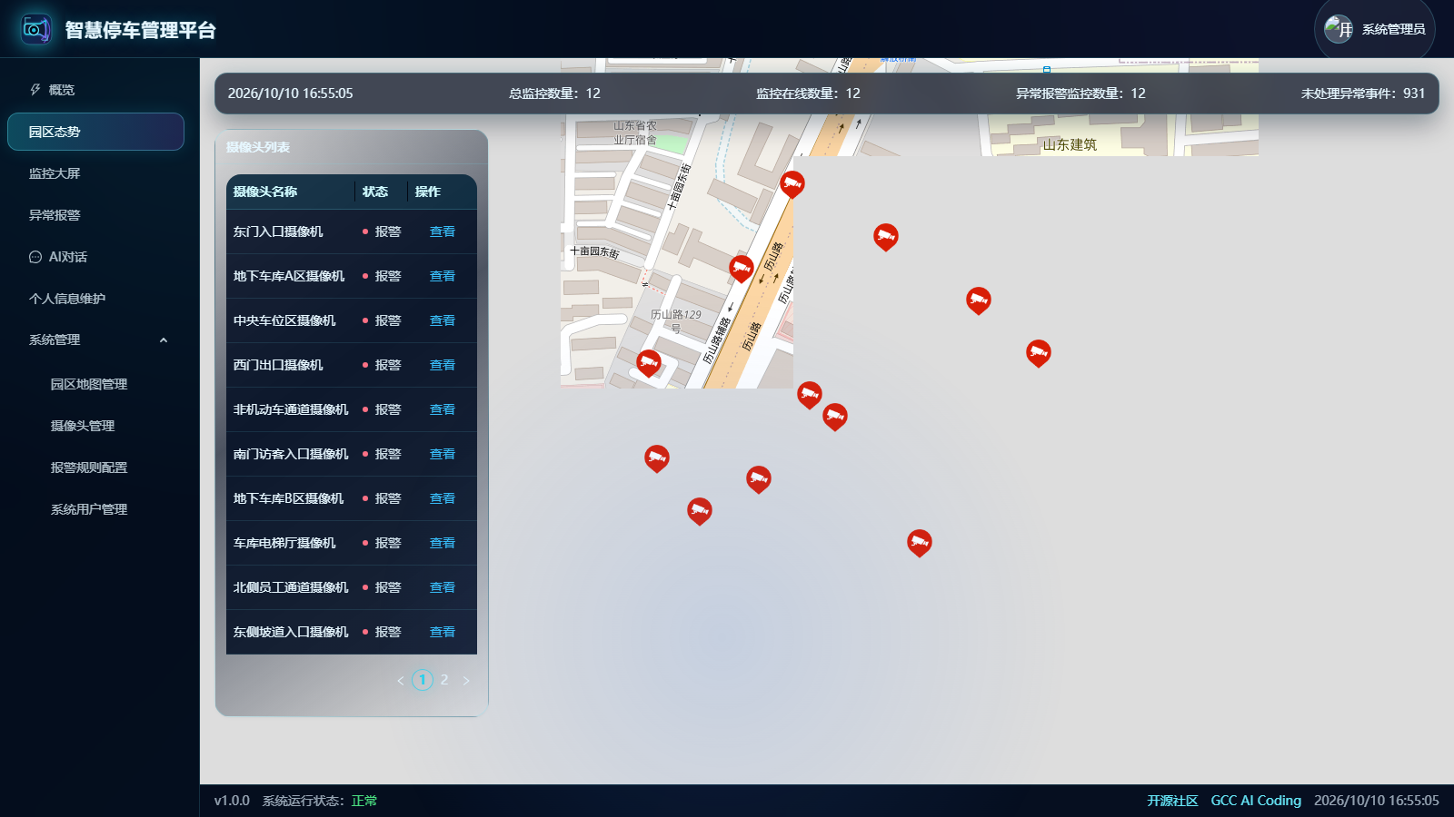The image size is (1454, 817).
Task: View the 东侧坡道入口摄像机 camera
Action: [x=443, y=632]
